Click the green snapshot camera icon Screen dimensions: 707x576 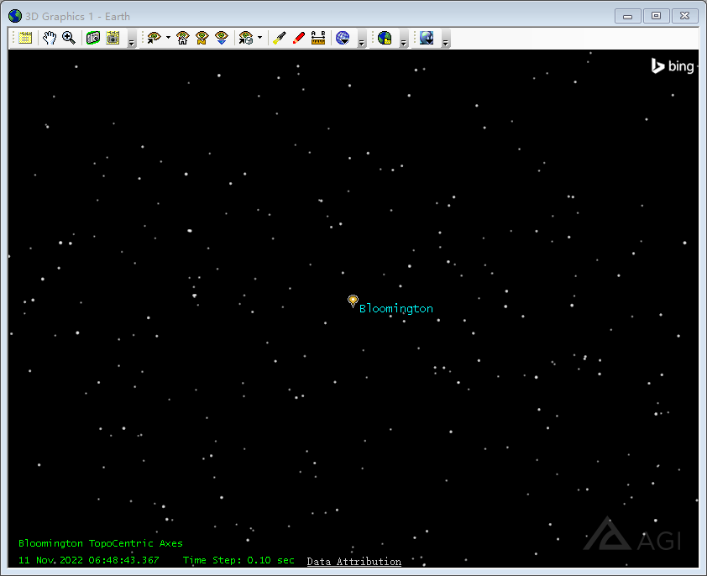pyautogui.click(x=93, y=38)
